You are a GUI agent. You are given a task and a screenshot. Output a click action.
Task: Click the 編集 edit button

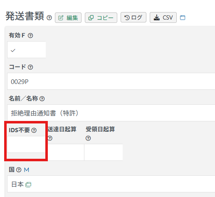tap(68, 17)
